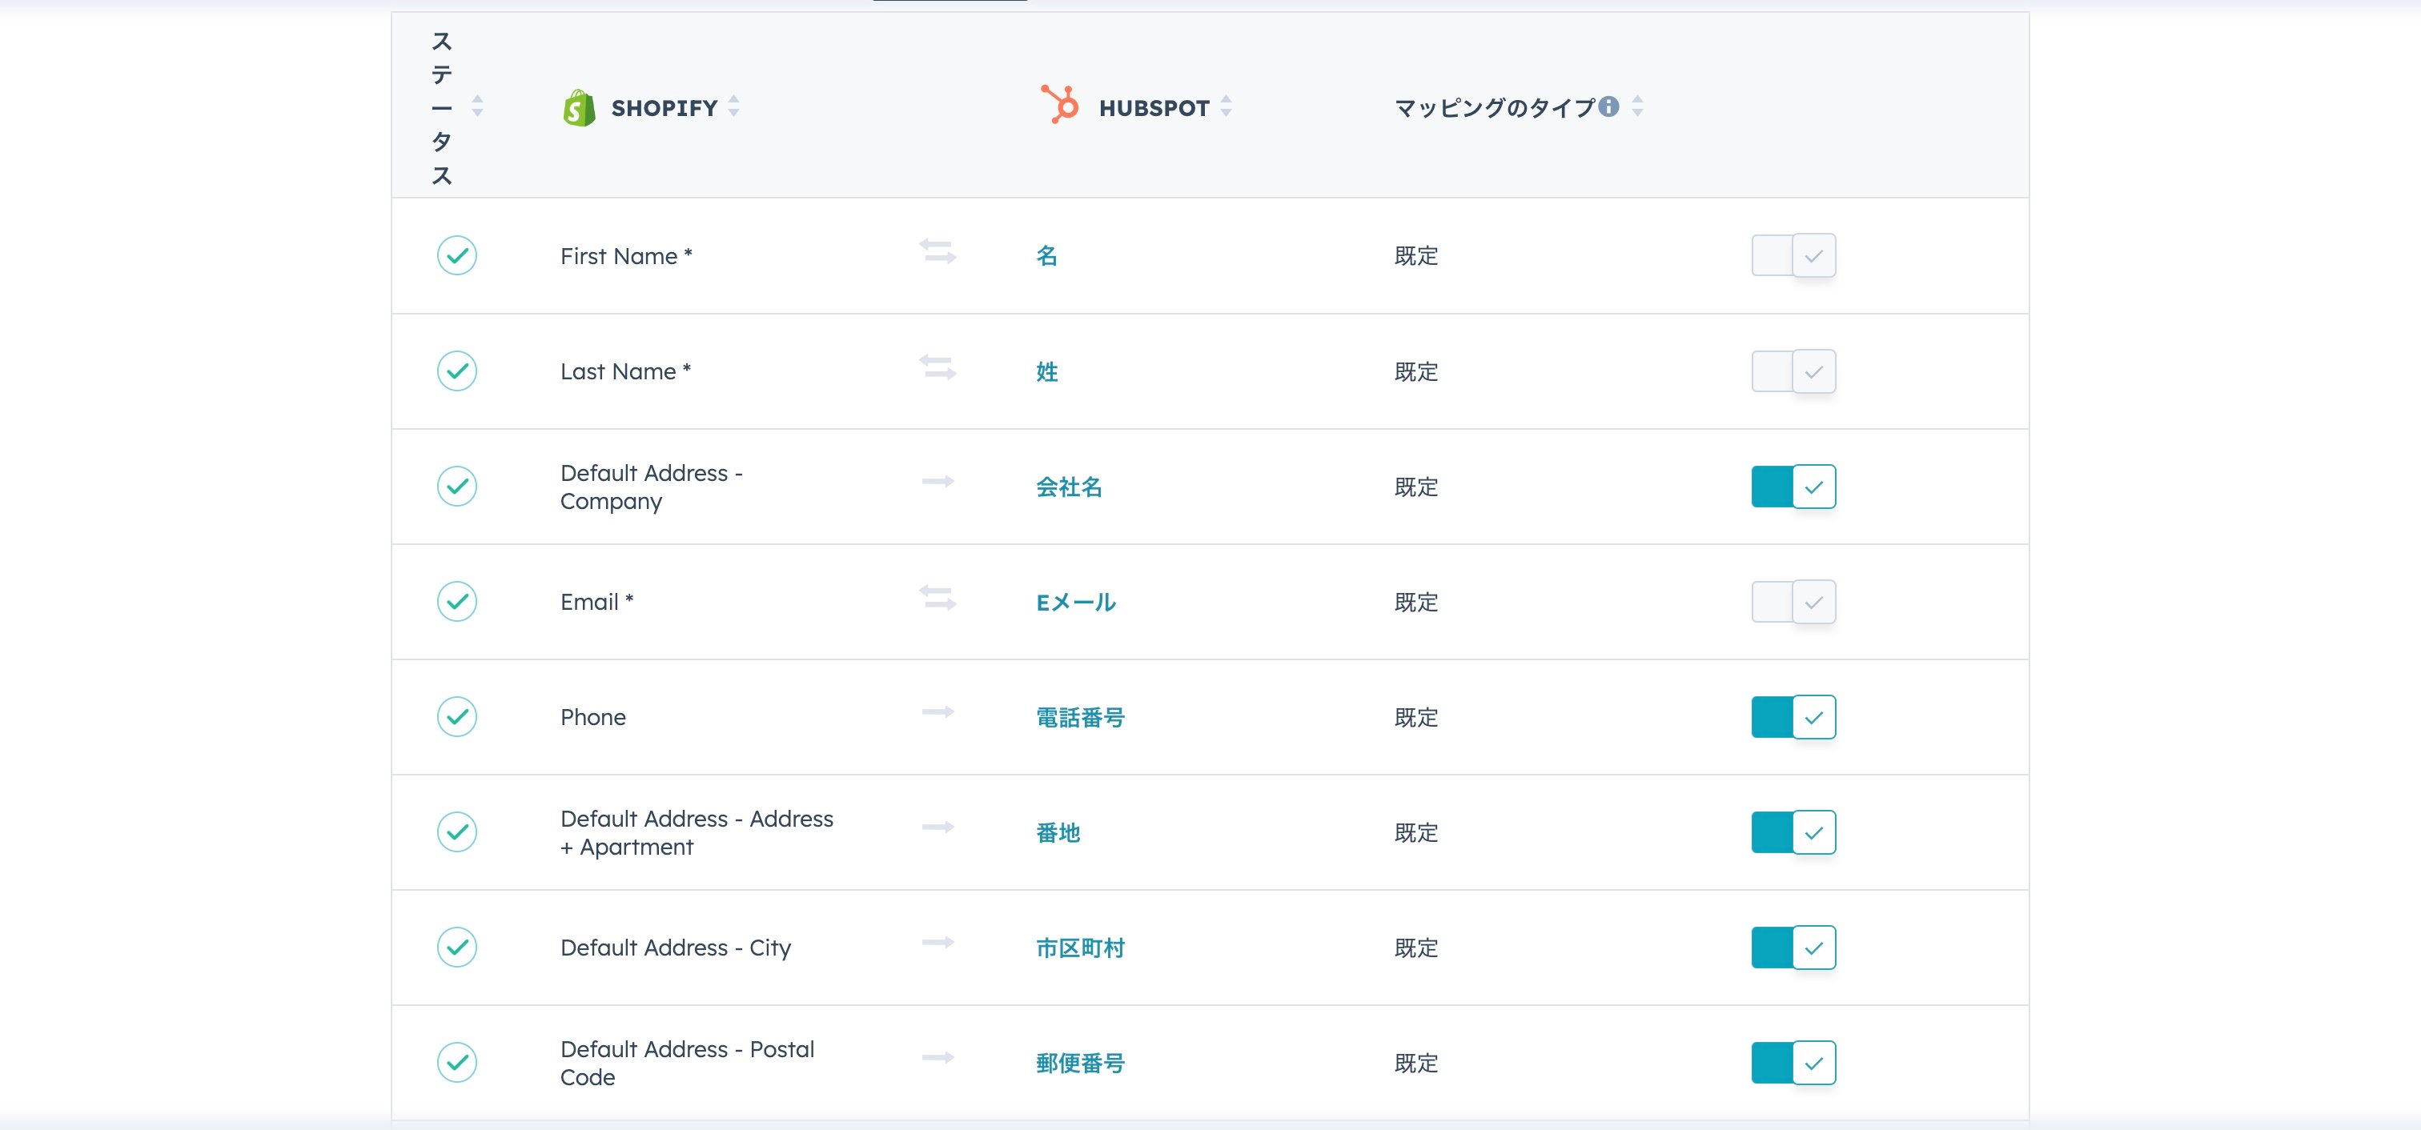Open the Eメール HubSpot property link
The image size is (2421, 1130).
[1075, 602]
